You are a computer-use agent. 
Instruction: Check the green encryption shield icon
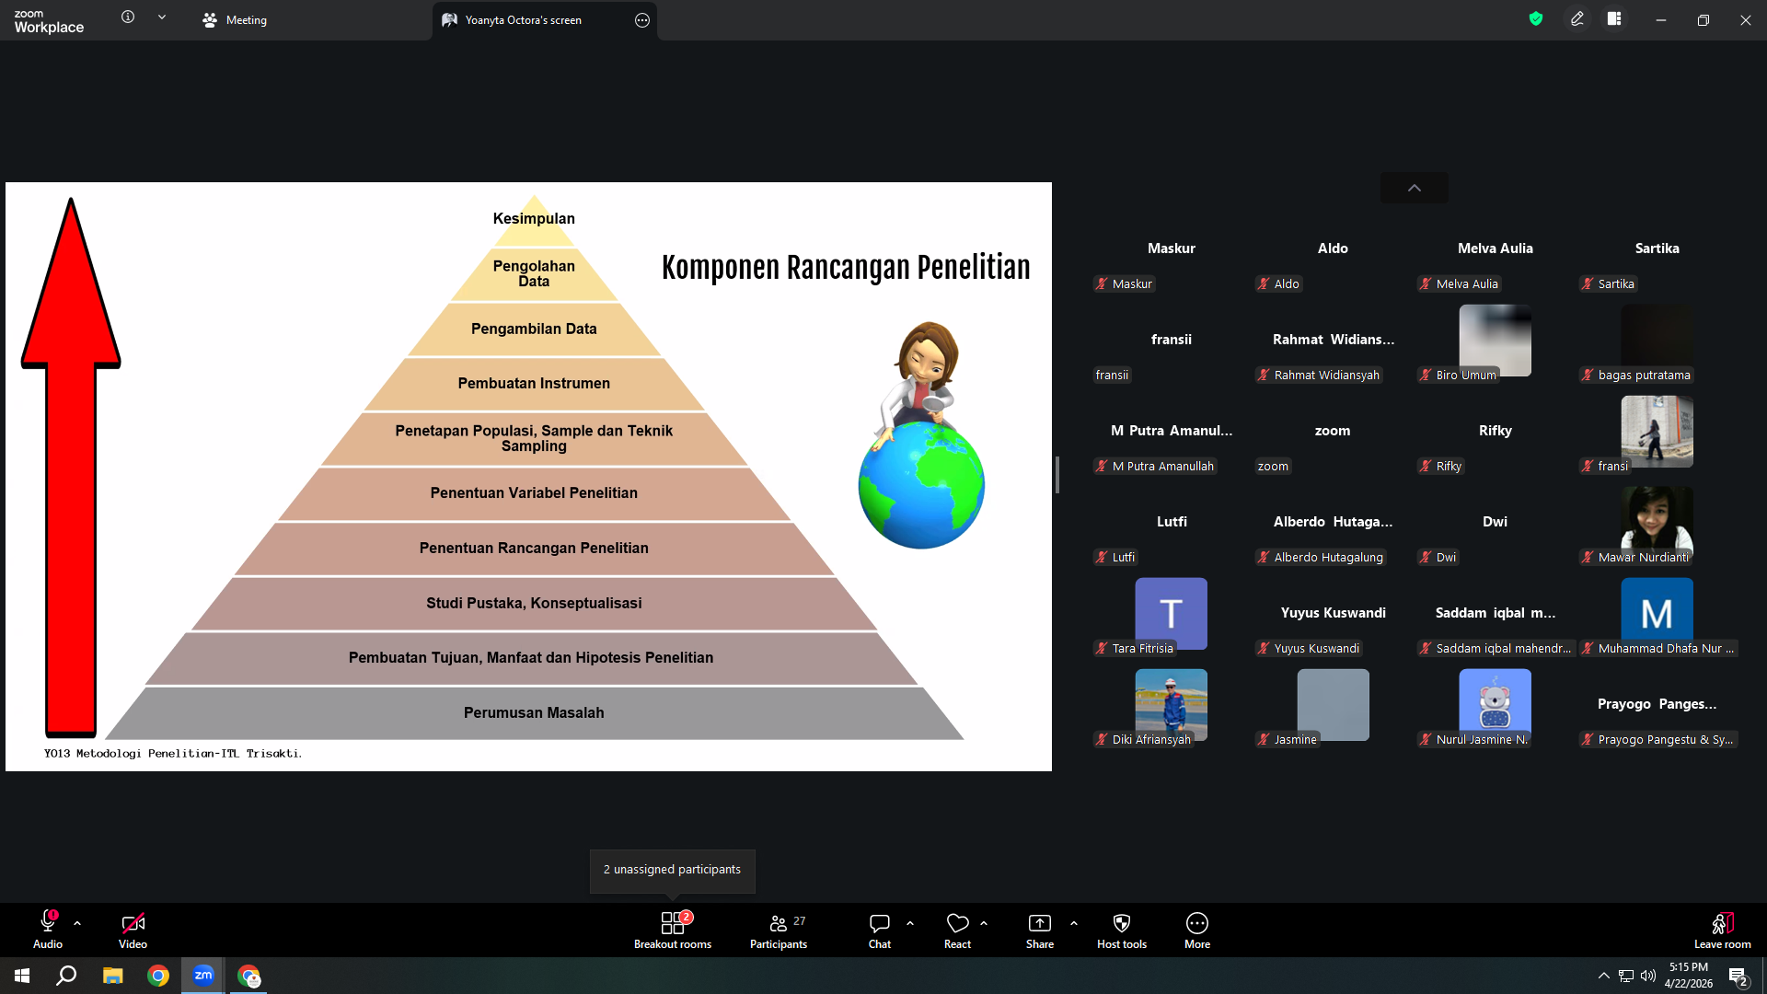pyautogui.click(x=1536, y=18)
